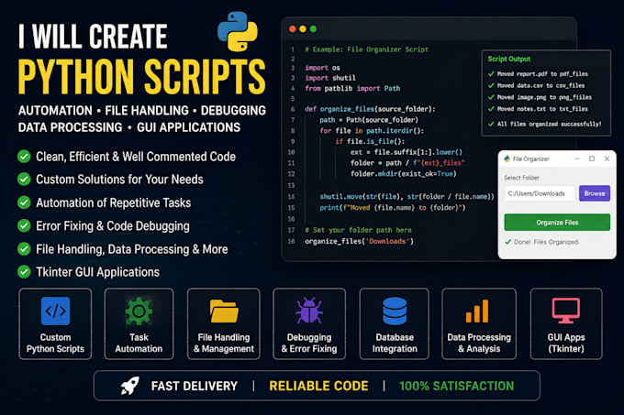Click the Custom Python Scripts card label

pos(55,344)
